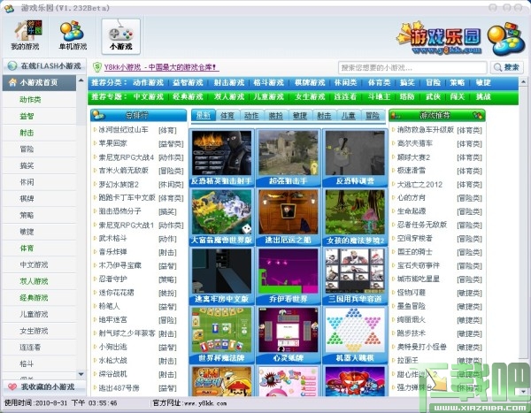The height and width of the screenshot is (413, 531).
Task: Click the 游戏乐园 logo banner
Action: tap(459, 38)
